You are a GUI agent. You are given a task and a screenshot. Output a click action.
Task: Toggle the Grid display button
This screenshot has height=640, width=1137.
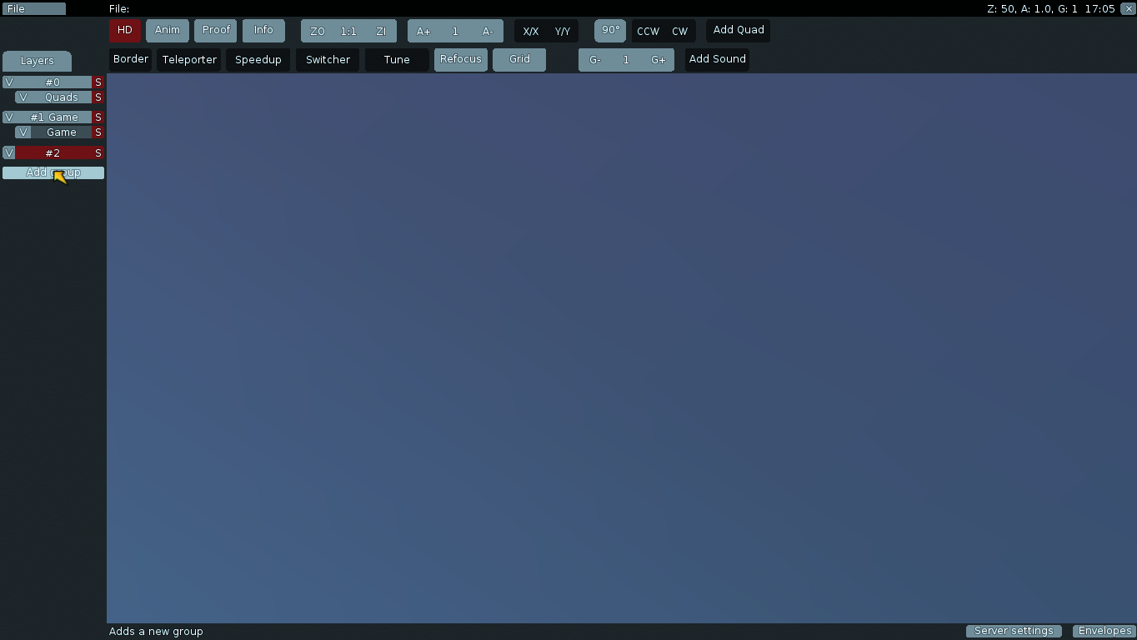[519, 60]
